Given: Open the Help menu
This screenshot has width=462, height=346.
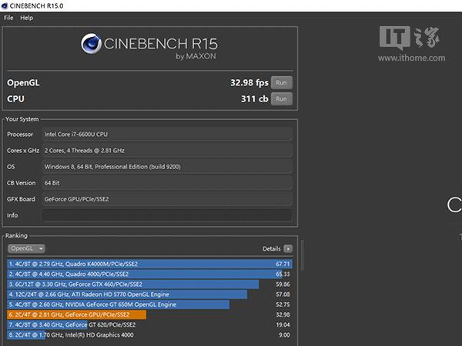Looking at the screenshot, I should (26, 18).
